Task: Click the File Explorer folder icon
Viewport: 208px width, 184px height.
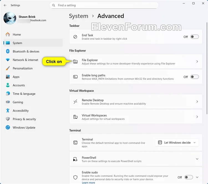Action: (x=75, y=62)
